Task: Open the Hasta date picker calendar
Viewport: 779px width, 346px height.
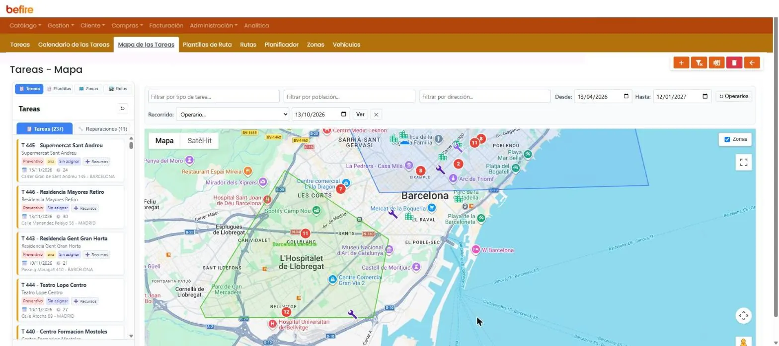Action: (x=705, y=96)
